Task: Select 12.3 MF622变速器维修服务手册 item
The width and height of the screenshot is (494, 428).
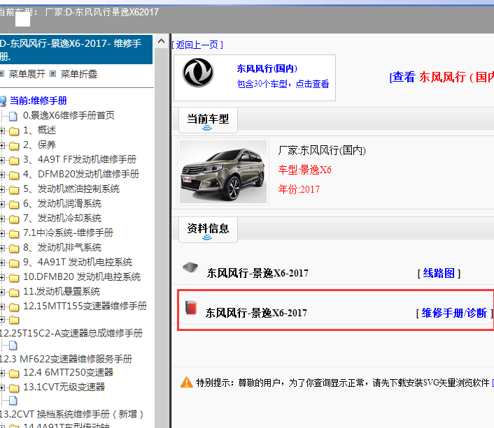Action: pyautogui.click(x=66, y=359)
